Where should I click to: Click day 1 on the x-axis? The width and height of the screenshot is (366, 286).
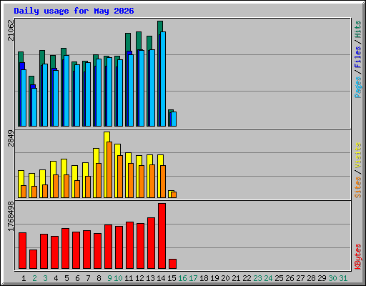(x=24, y=278)
